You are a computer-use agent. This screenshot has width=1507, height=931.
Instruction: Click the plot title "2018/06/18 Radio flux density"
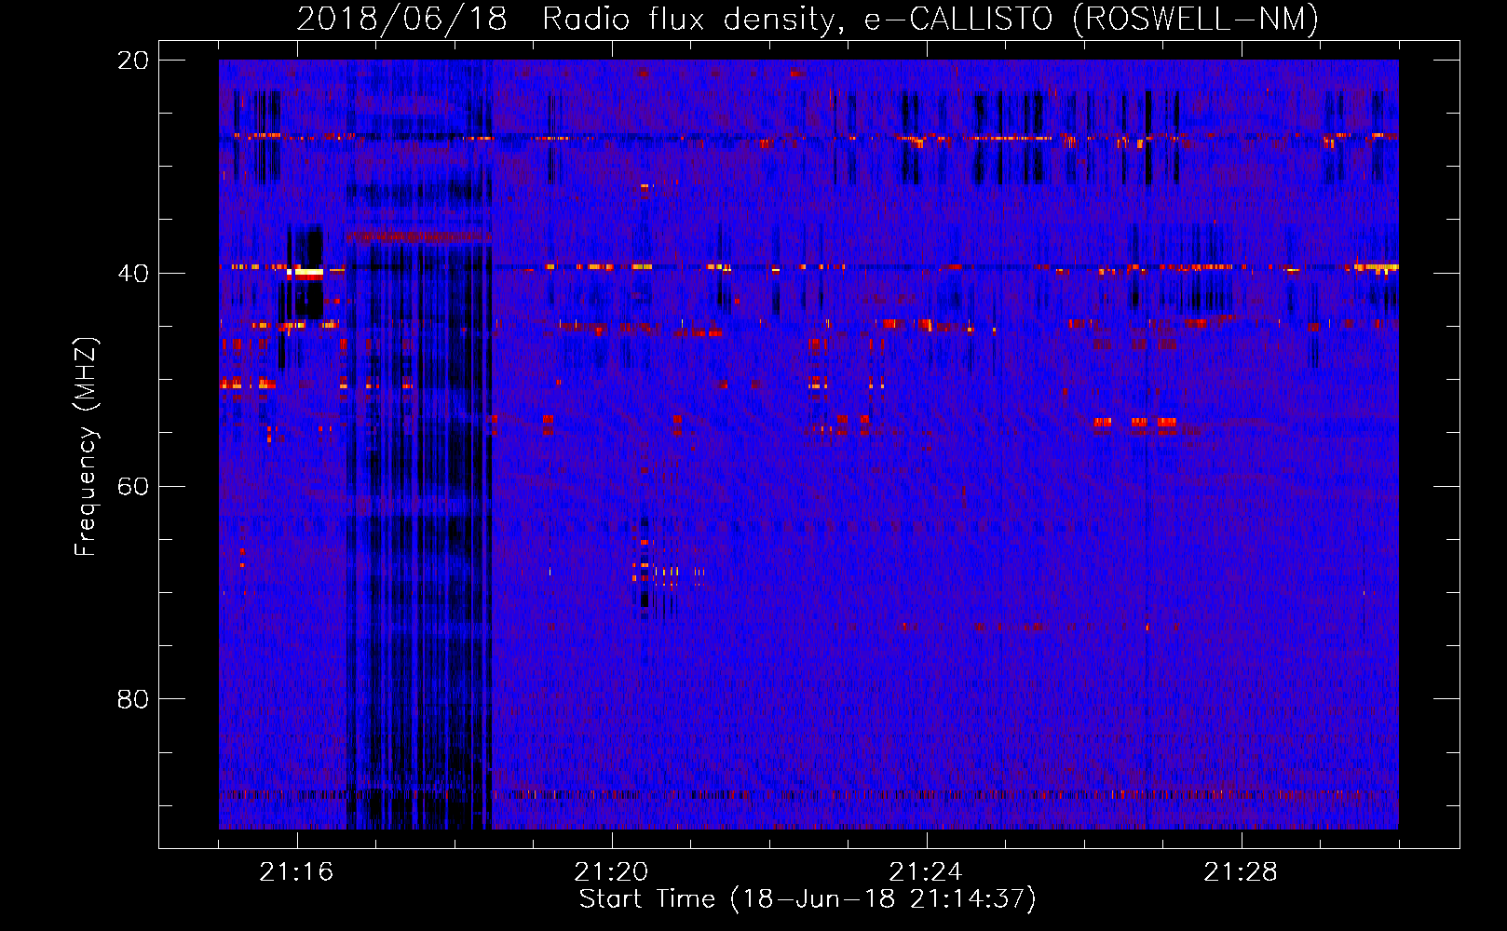tap(567, 19)
